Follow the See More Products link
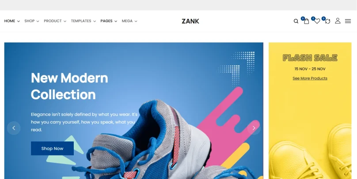This screenshot has width=357, height=179. point(310,78)
